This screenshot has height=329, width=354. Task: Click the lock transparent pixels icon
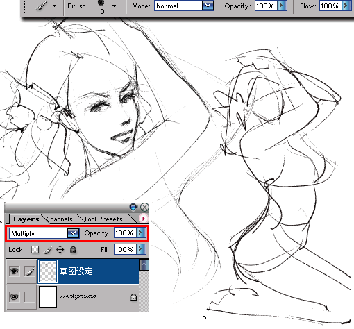tap(35, 250)
